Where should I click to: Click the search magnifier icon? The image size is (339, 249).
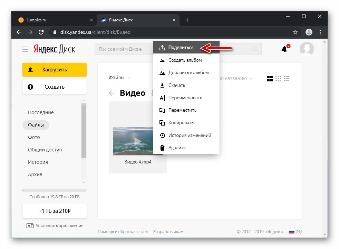255,49
